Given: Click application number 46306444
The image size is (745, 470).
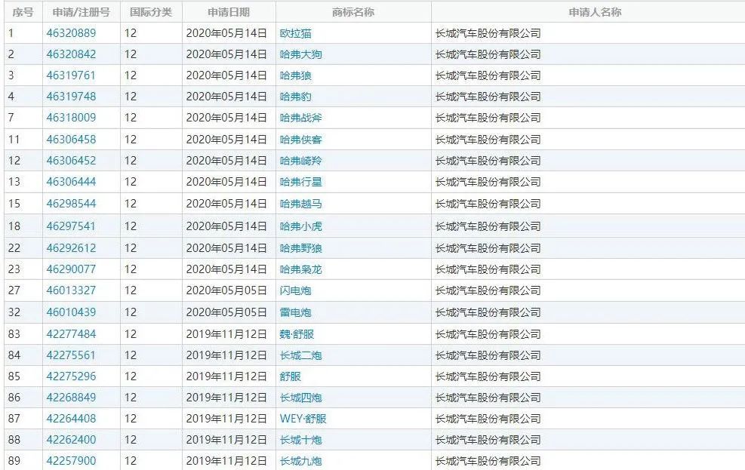Looking at the screenshot, I should (71, 182).
